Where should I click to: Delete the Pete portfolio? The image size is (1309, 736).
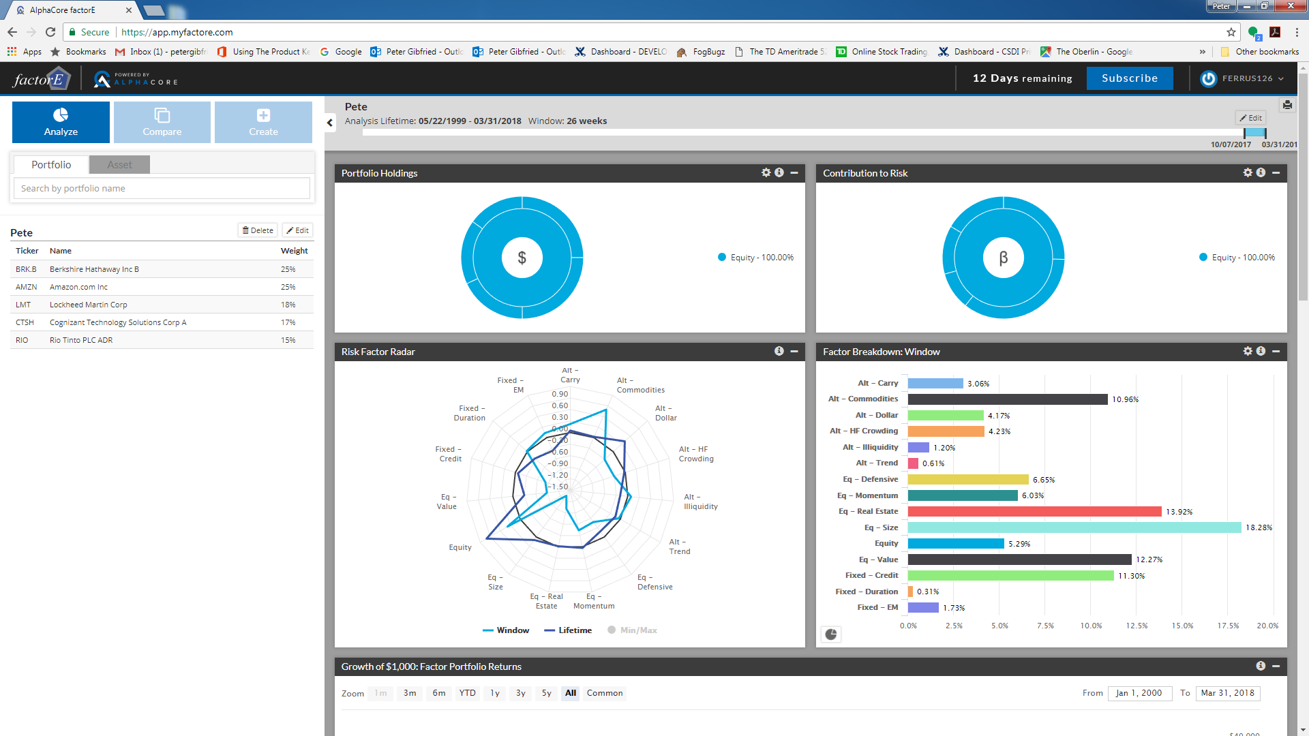(x=258, y=230)
